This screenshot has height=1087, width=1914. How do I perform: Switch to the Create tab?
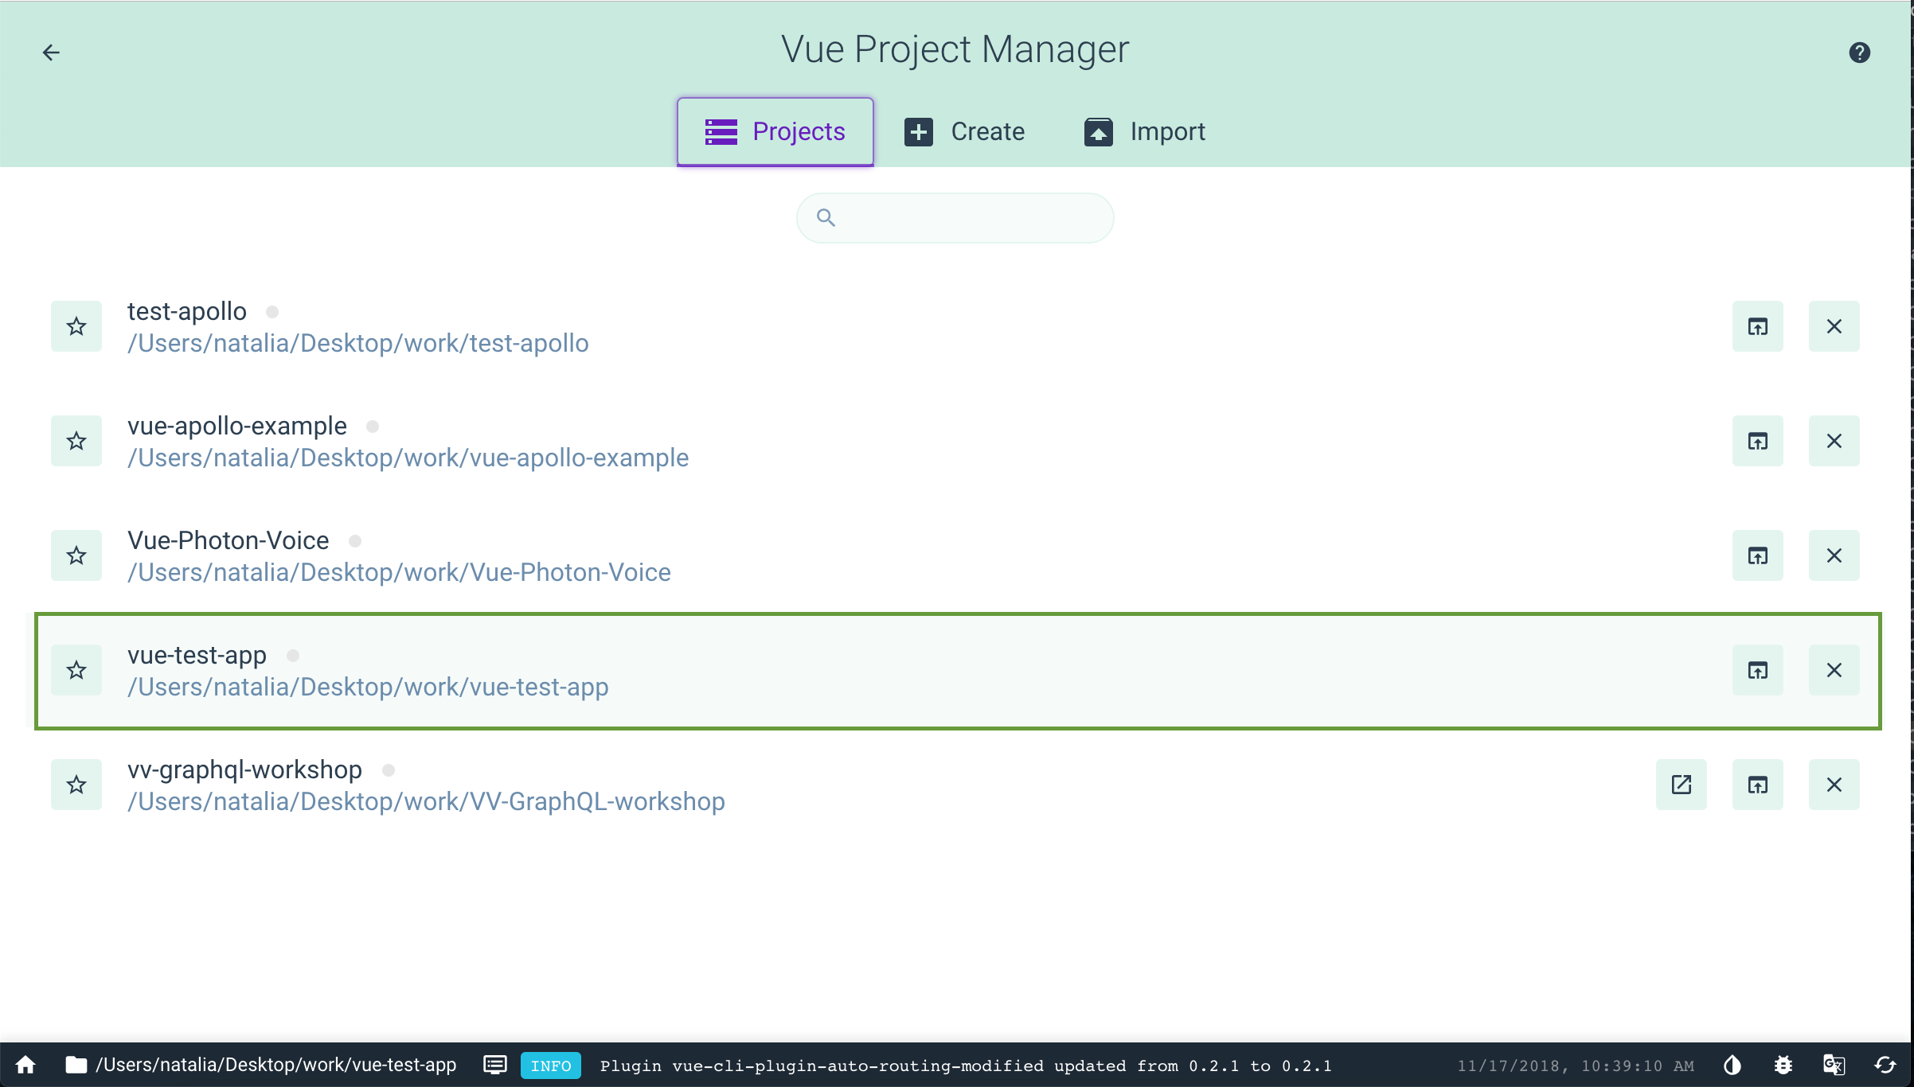tap(965, 131)
